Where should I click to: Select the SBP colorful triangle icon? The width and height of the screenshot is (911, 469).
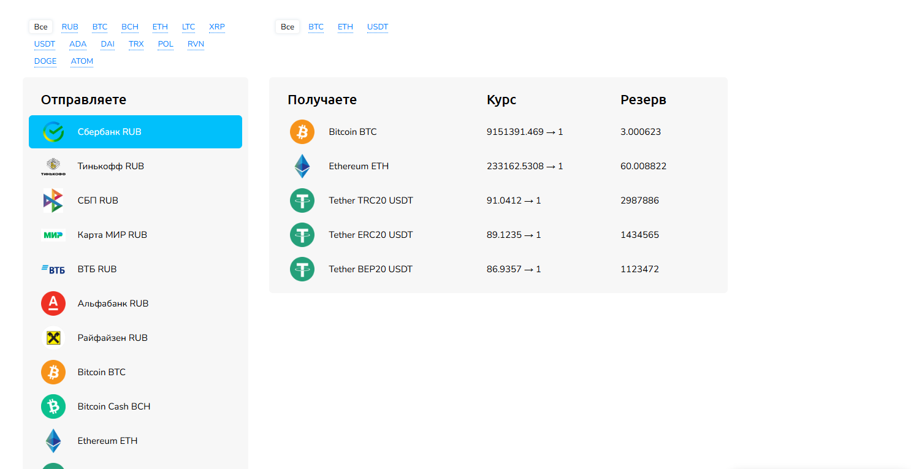53,200
